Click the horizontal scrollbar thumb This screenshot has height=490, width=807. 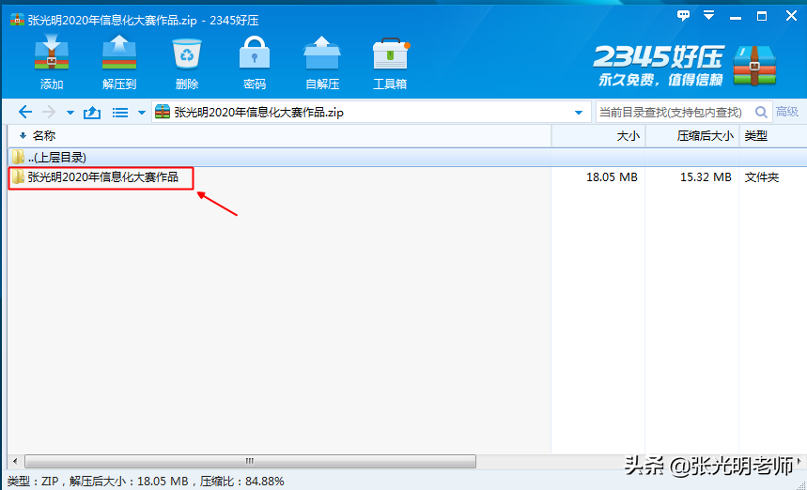[250, 461]
